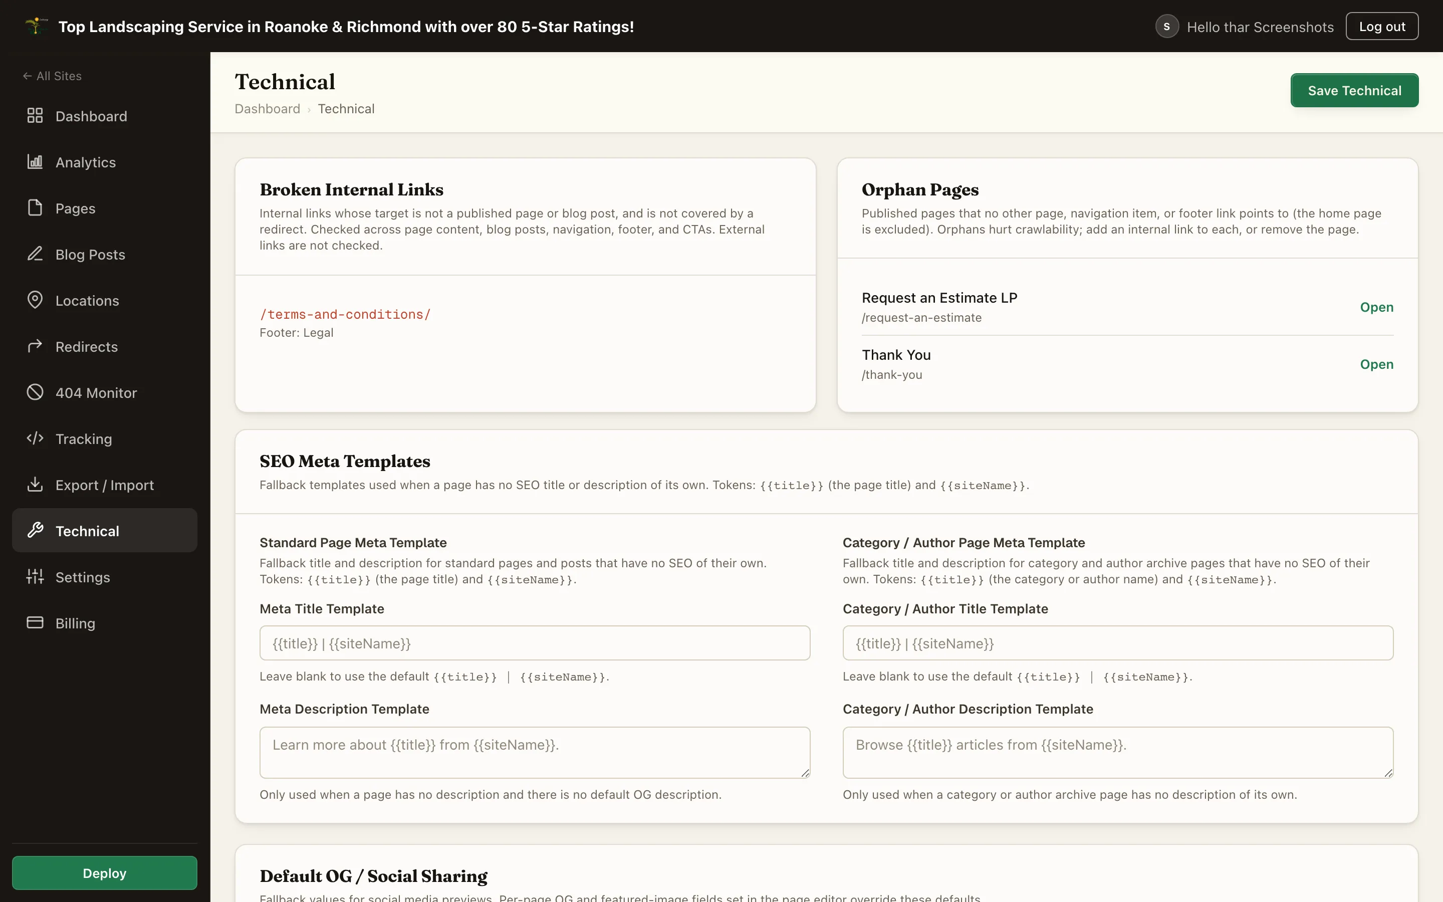Click the Save Technical button
1443x902 pixels.
(1354, 90)
